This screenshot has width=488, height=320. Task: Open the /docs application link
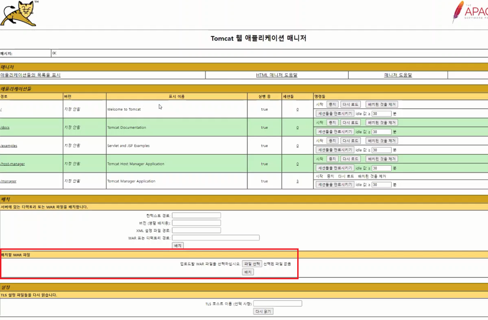pos(5,128)
